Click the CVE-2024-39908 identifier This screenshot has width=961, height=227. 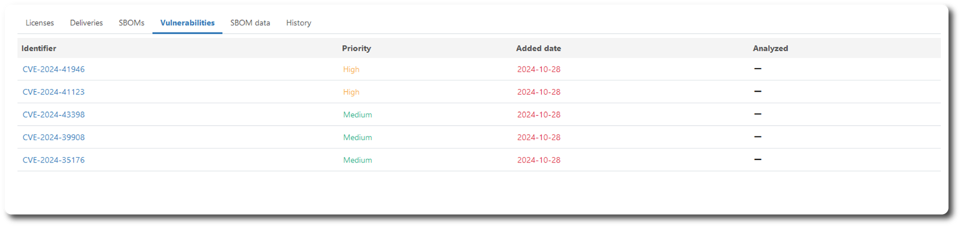click(53, 137)
